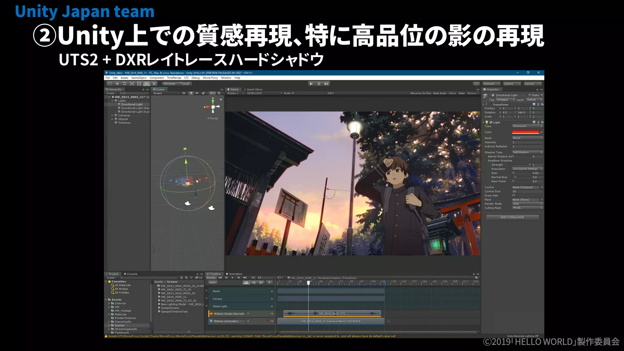Select the combined Transform tool

point(147,84)
